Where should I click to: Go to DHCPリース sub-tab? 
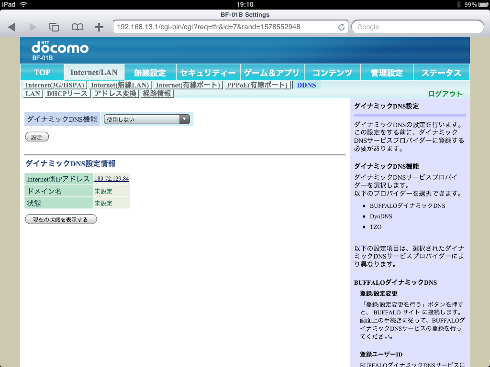click(67, 94)
